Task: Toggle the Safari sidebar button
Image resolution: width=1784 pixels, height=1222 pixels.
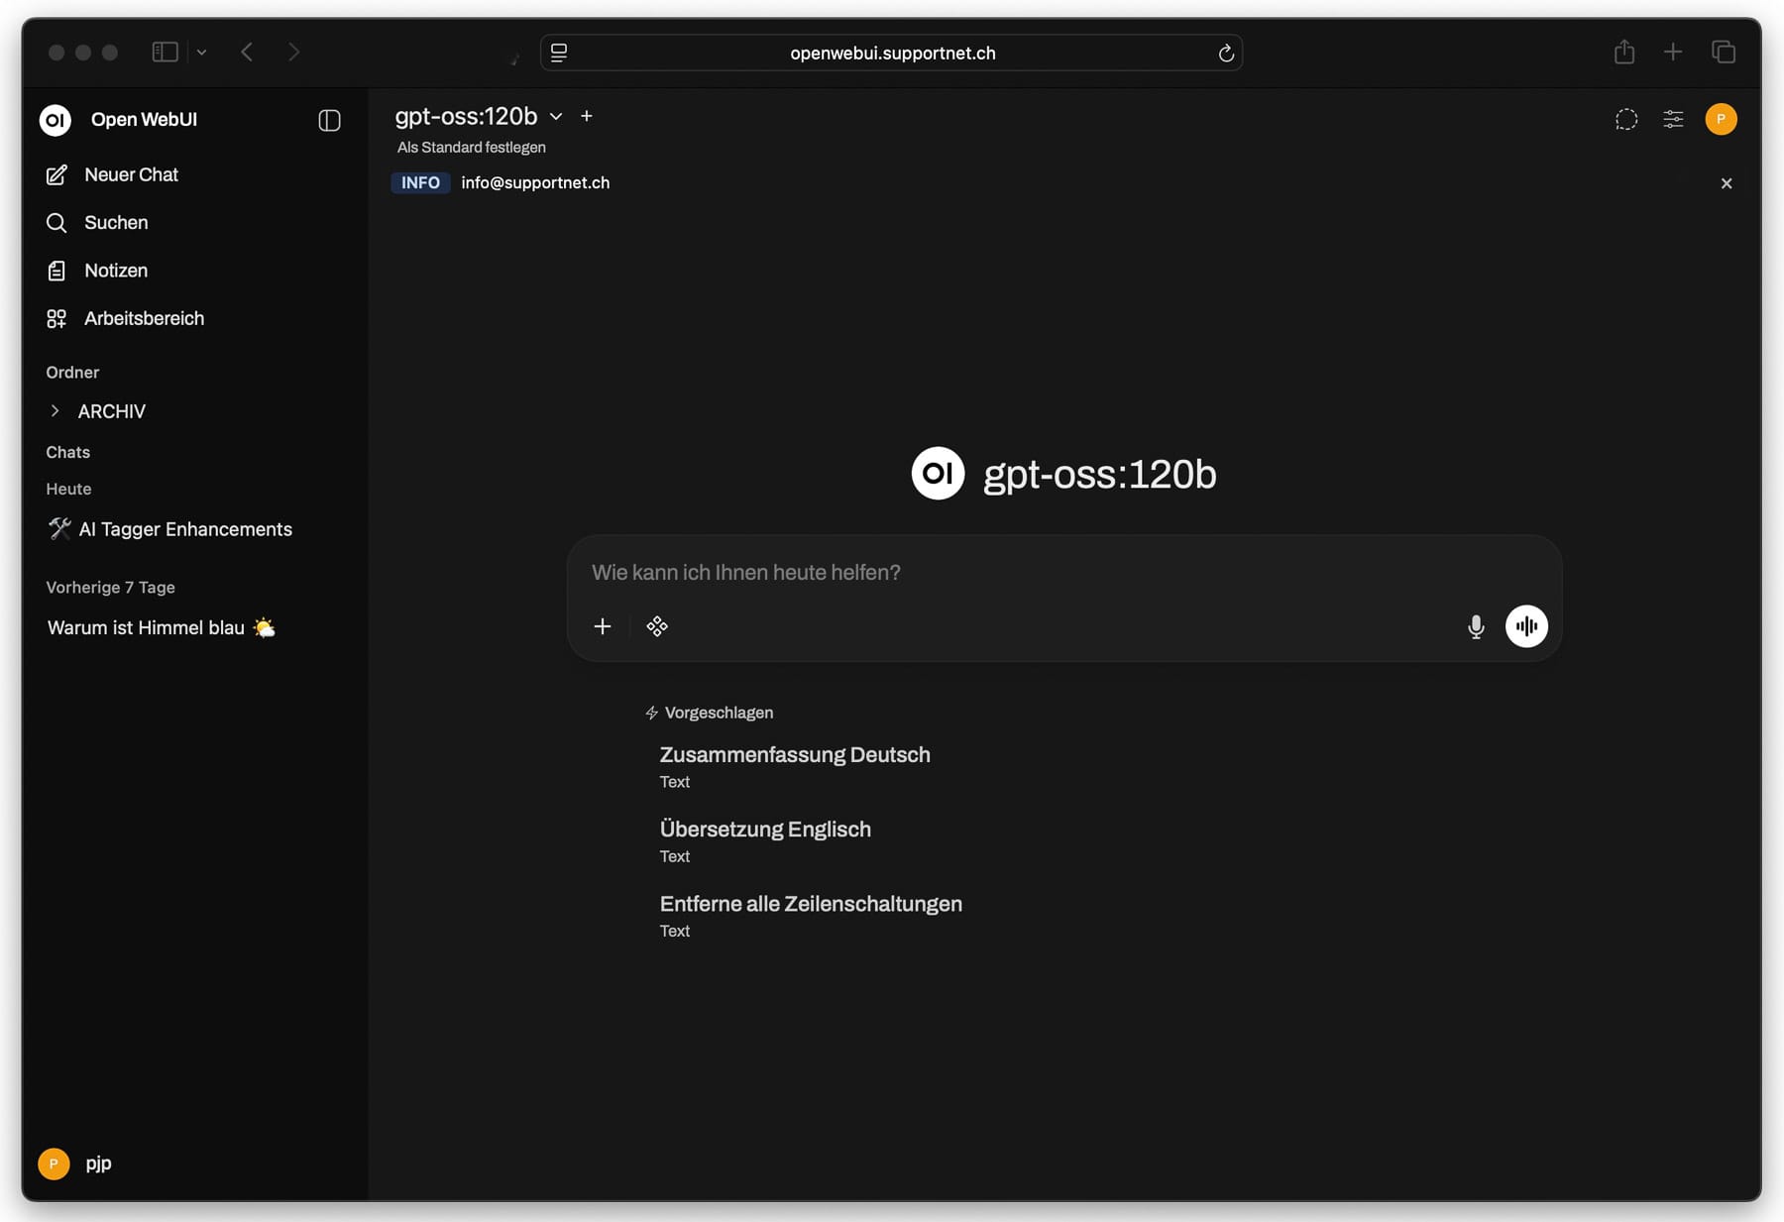Action: [165, 52]
